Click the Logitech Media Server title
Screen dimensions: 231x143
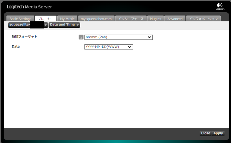pos(29,7)
